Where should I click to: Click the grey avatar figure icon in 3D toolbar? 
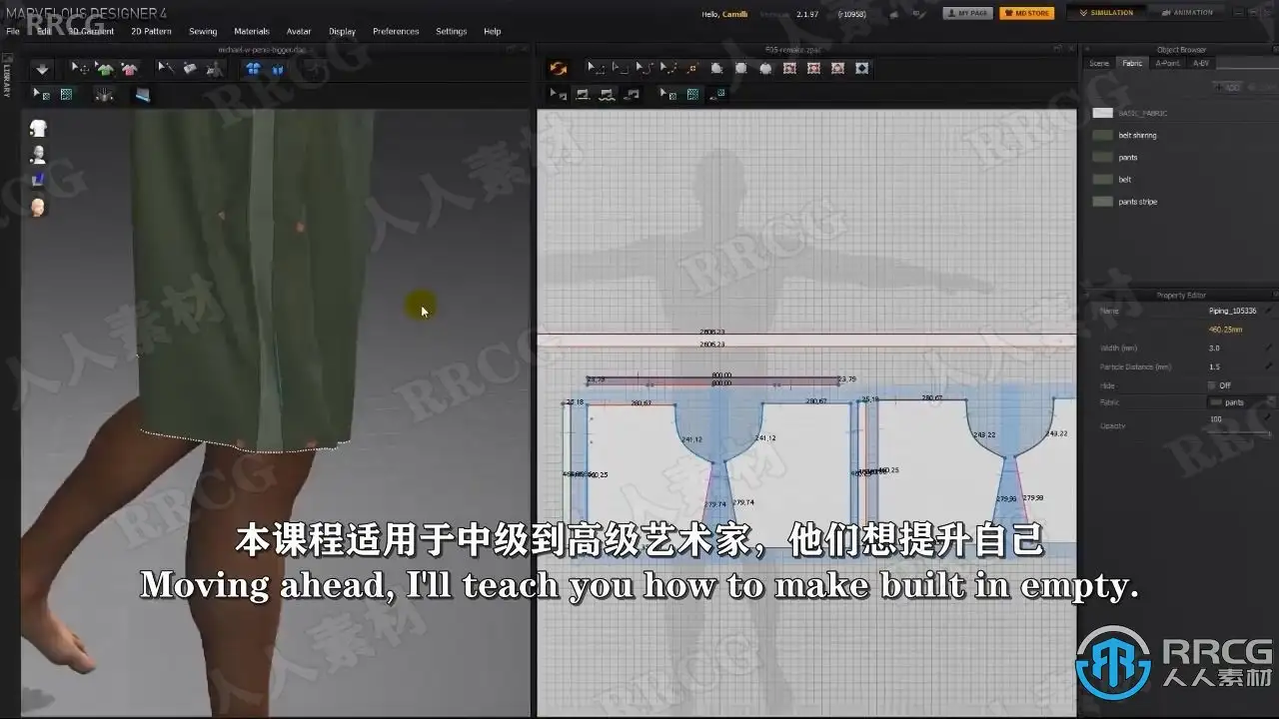pos(215,69)
